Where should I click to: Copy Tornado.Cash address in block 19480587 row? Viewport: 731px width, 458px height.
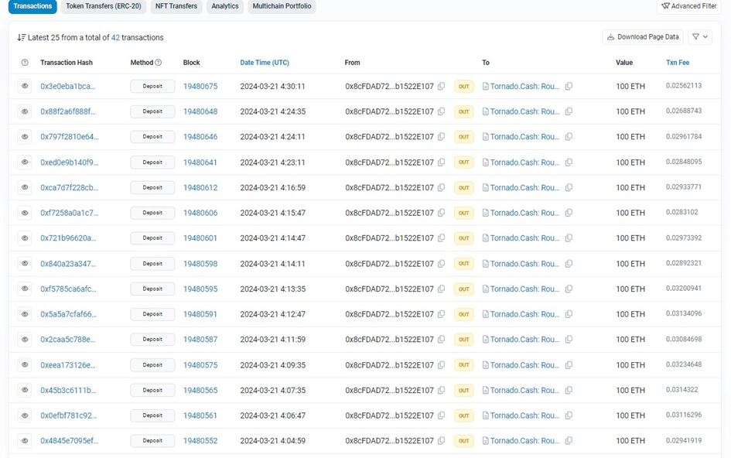[x=569, y=339]
